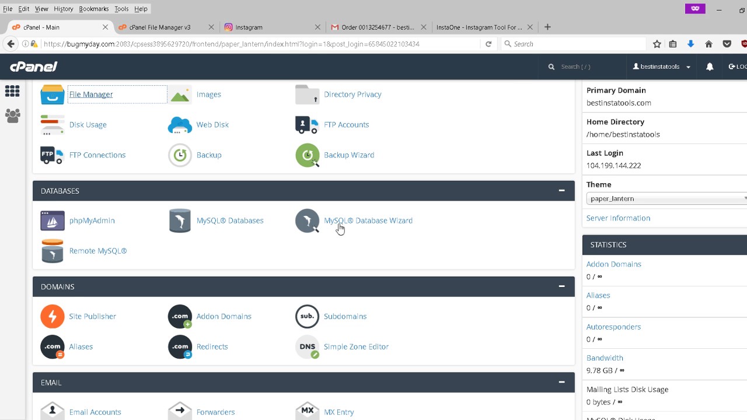This screenshot has height=420, width=747.
Task: Open Firefox downloads arrow
Action: pyautogui.click(x=691, y=44)
